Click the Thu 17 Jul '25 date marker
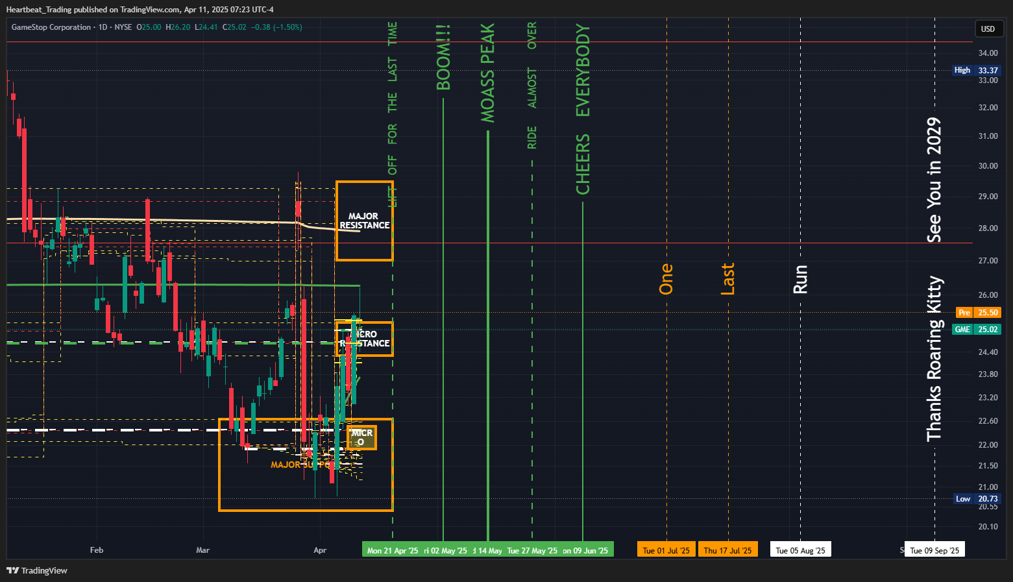Image resolution: width=1013 pixels, height=582 pixels. pos(728,550)
